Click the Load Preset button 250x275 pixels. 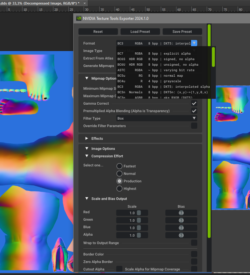(x=140, y=32)
